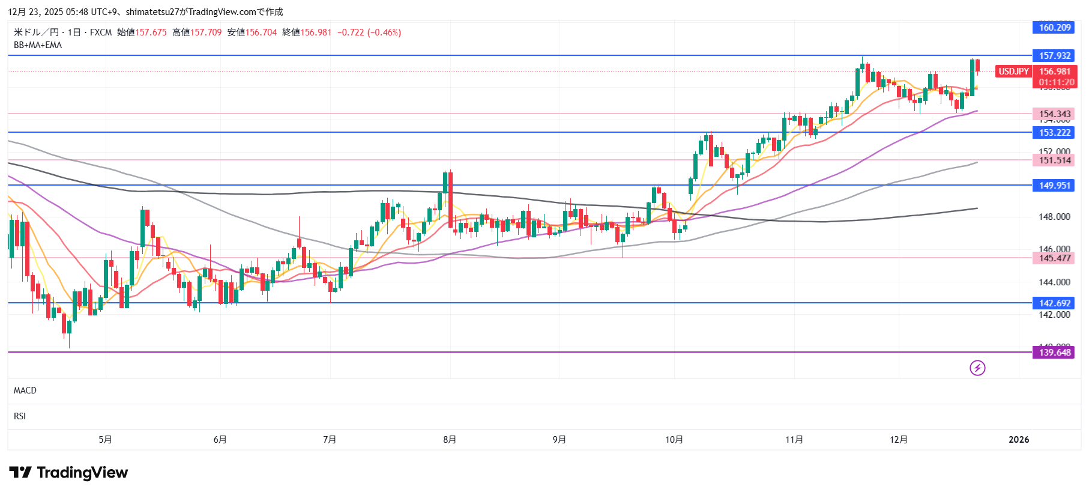This screenshot has height=495, width=1089.
Task: Click the BB+MA+EMA indicator label
Action: coord(38,45)
